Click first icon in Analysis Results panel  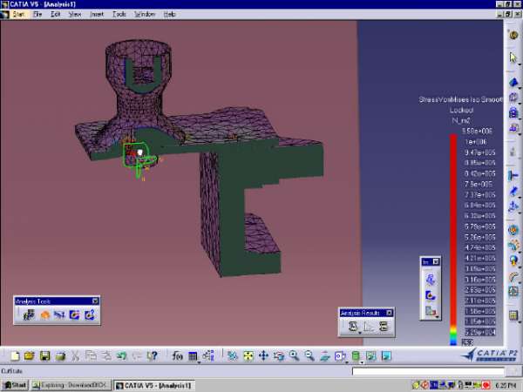point(353,327)
